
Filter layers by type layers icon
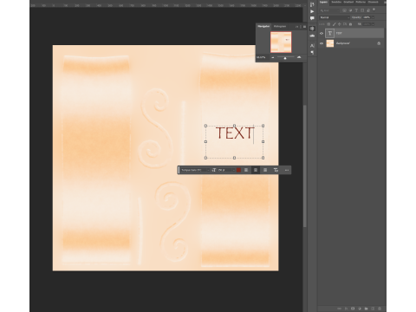(x=356, y=10)
